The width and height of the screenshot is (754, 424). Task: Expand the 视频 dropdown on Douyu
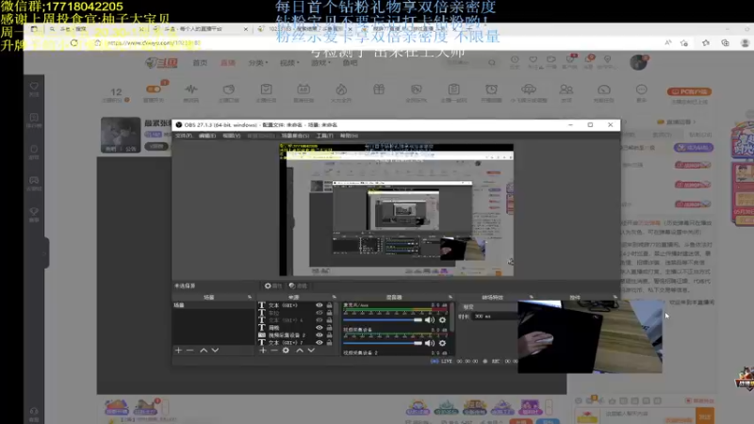click(x=289, y=63)
